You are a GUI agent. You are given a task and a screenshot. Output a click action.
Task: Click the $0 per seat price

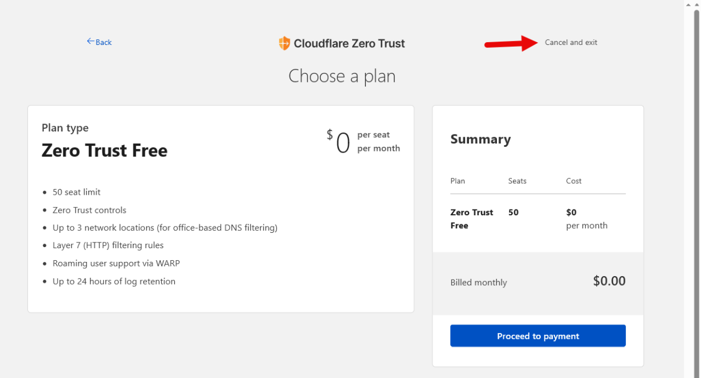point(343,142)
